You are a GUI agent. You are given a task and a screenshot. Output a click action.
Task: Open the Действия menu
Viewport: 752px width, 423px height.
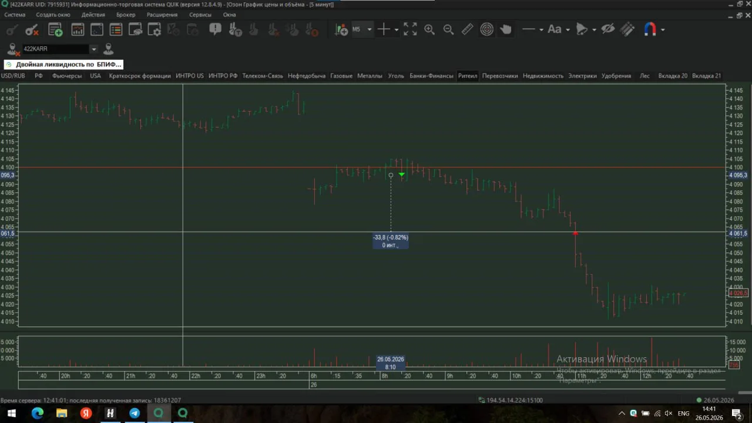click(x=93, y=15)
